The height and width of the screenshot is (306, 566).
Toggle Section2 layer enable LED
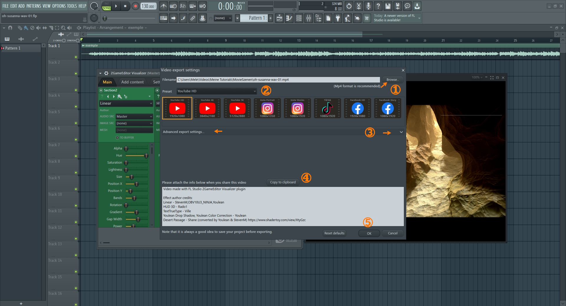pyautogui.click(x=101, y=90)
